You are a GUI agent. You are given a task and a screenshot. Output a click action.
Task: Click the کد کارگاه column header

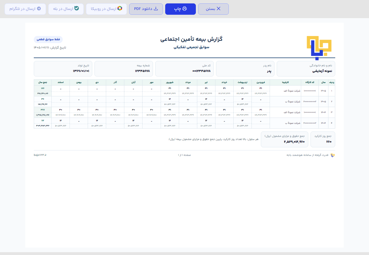point(310,82)
